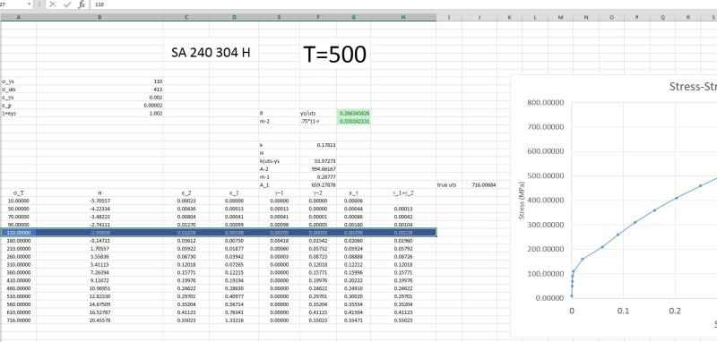Confirm entry with the checkmark icon
The width and height of the screenshot is (717, 342).
68,4
